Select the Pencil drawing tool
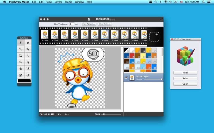Image resolution: width=214 pixels, height=133 pixels. click(21, 43)
